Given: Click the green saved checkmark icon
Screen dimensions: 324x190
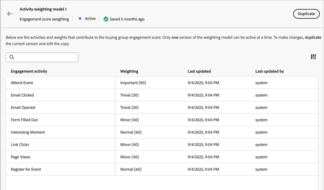Looking at the screenshot, I should coord(106,19).
